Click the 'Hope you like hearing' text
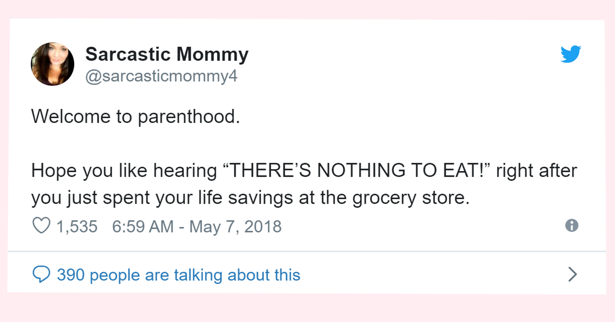Image resolution: width=615 pixels, height=322 pixels. (x=124, y=171)
